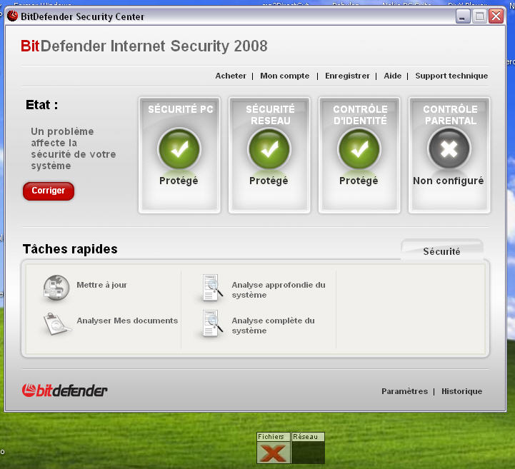
Task: Click the Réseau label of the activity bar
Action: 306,436
